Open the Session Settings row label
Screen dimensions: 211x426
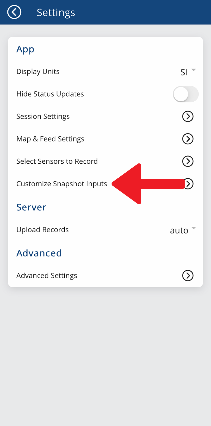[43, 117]
